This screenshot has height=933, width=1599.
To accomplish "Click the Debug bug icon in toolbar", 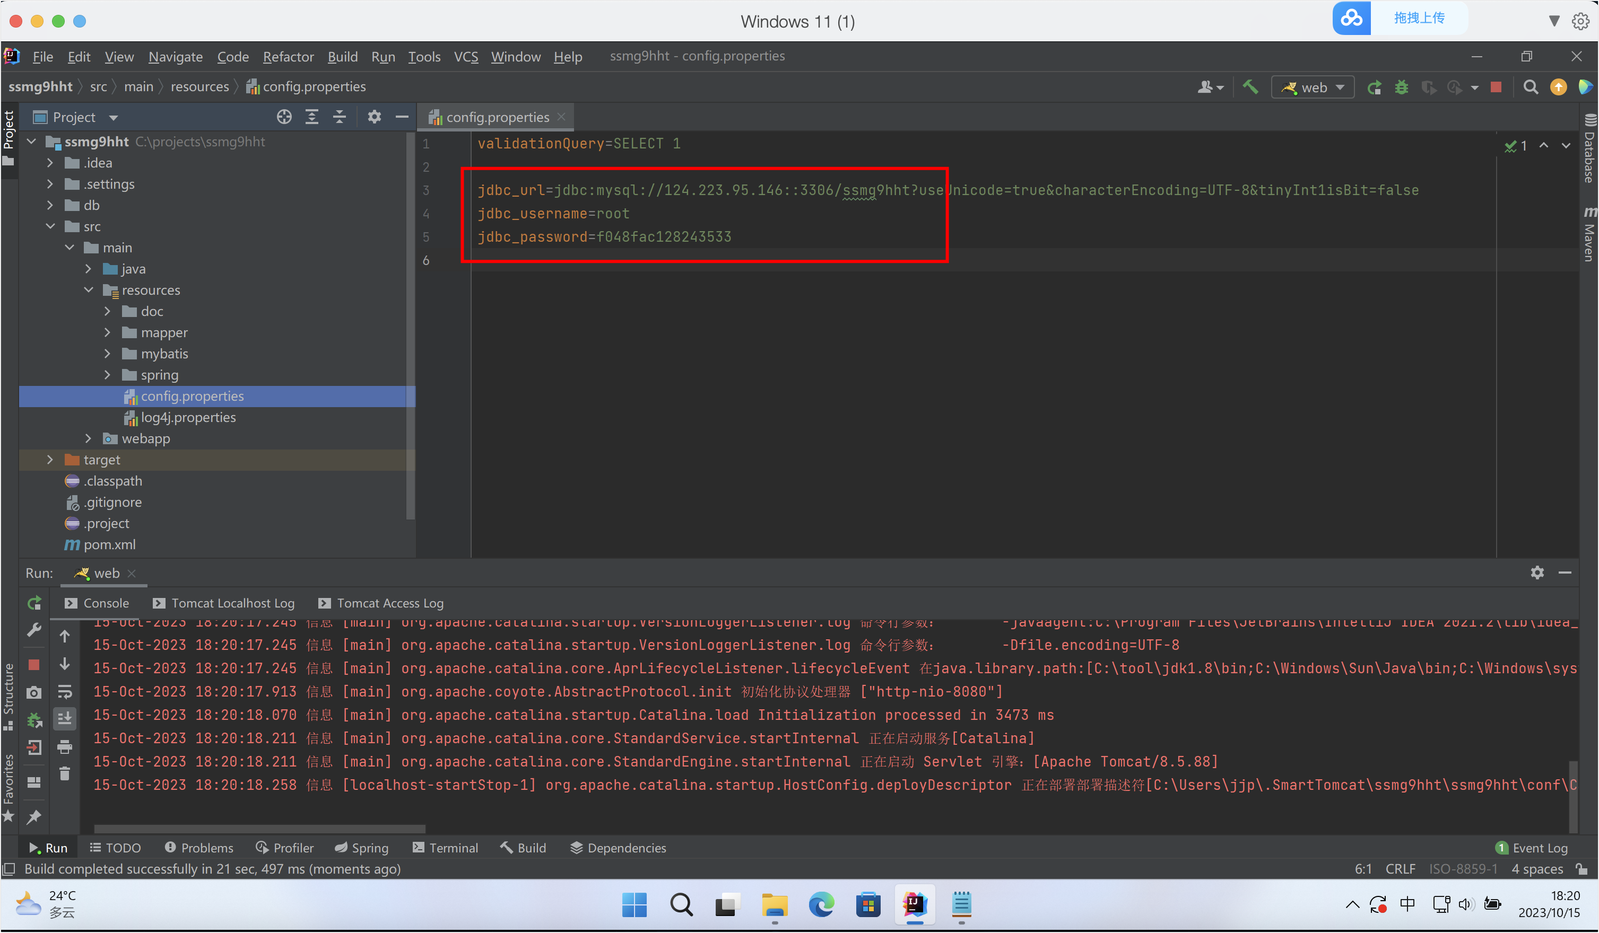I will pos(1402,87).
